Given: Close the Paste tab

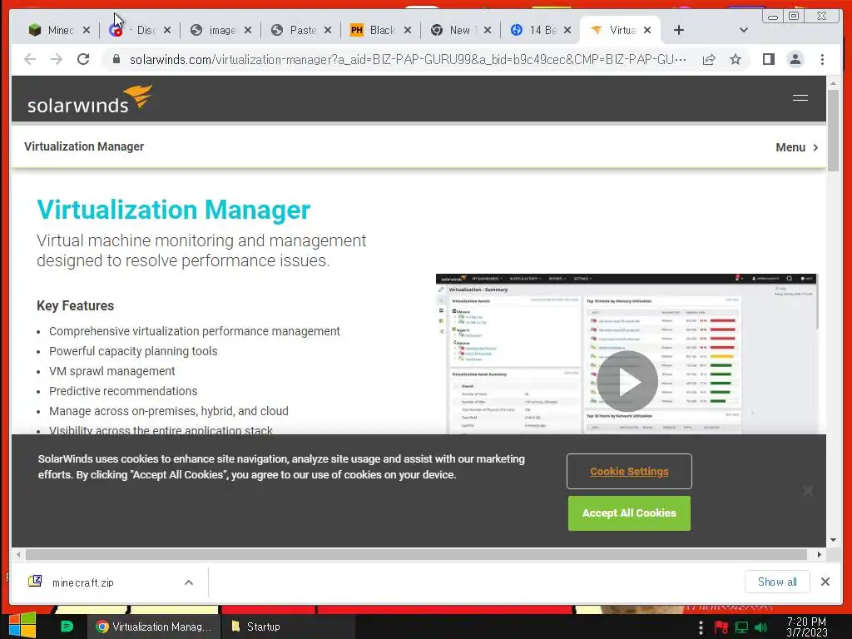Looking at the screenshot, I should pos(328,31).
